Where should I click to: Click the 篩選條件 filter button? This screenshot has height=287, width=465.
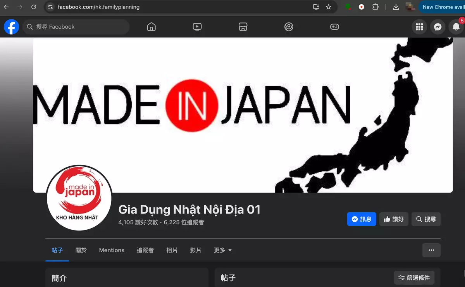pyautogui.click(x=414, y=278)
